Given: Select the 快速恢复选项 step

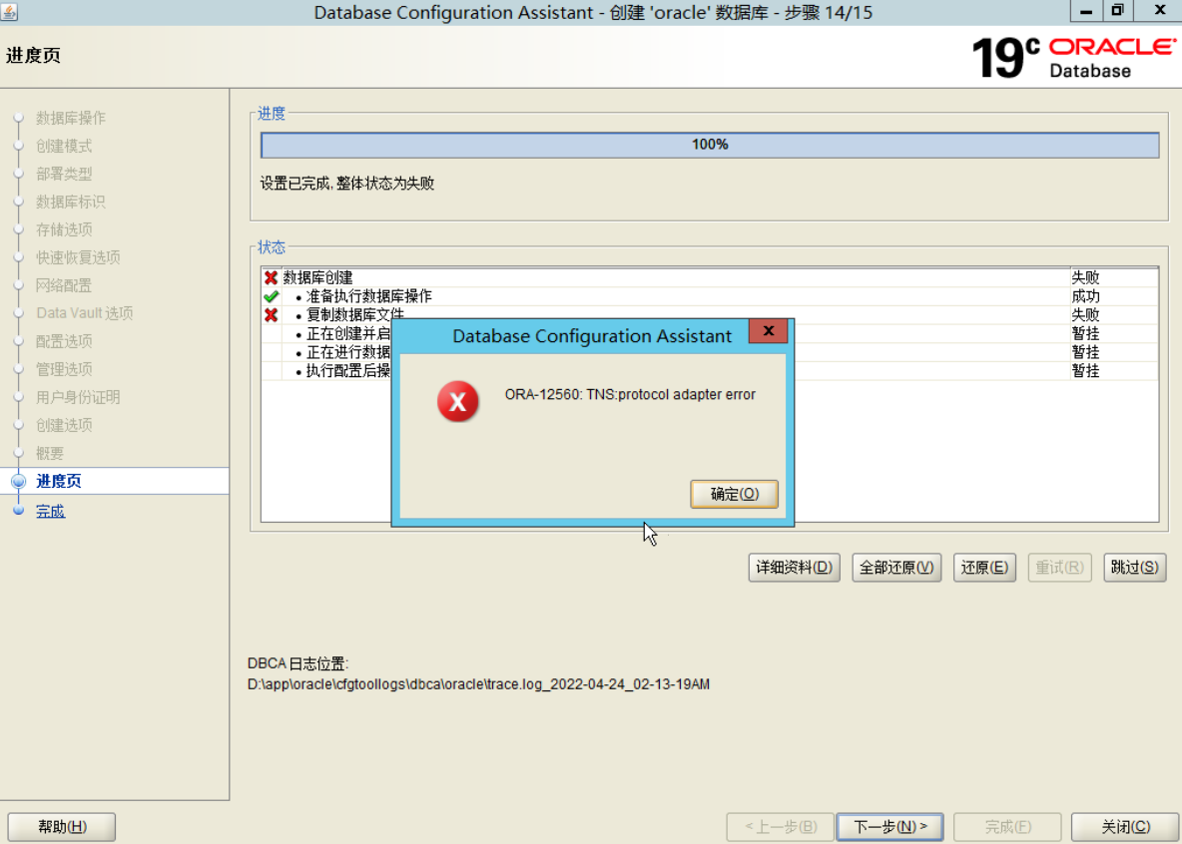Looking at the screenshot, I should pos(79,257).
